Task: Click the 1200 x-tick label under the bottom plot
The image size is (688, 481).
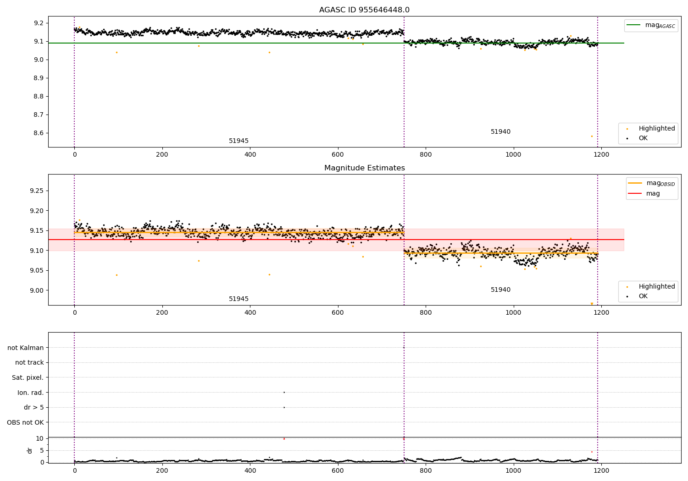Action: pos(601,470)
